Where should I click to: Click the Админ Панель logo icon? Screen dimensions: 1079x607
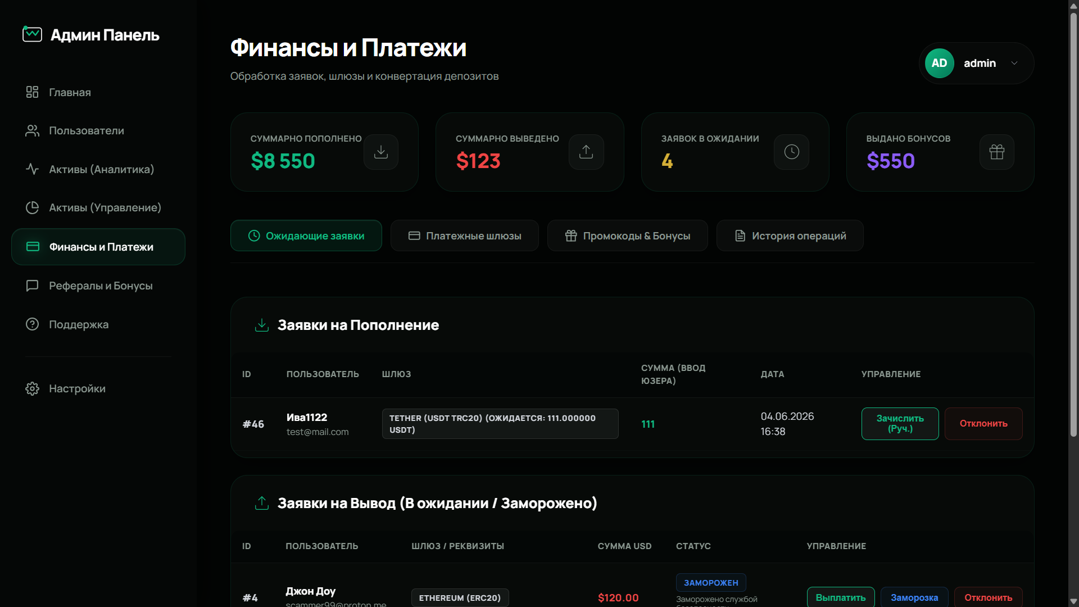pos(32,34)
